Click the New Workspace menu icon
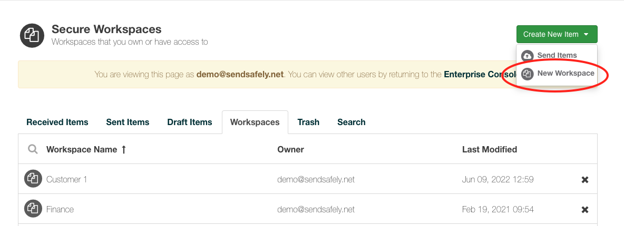Image resolution: width=624 pixels, height=226 pixels. coord(528,74)
